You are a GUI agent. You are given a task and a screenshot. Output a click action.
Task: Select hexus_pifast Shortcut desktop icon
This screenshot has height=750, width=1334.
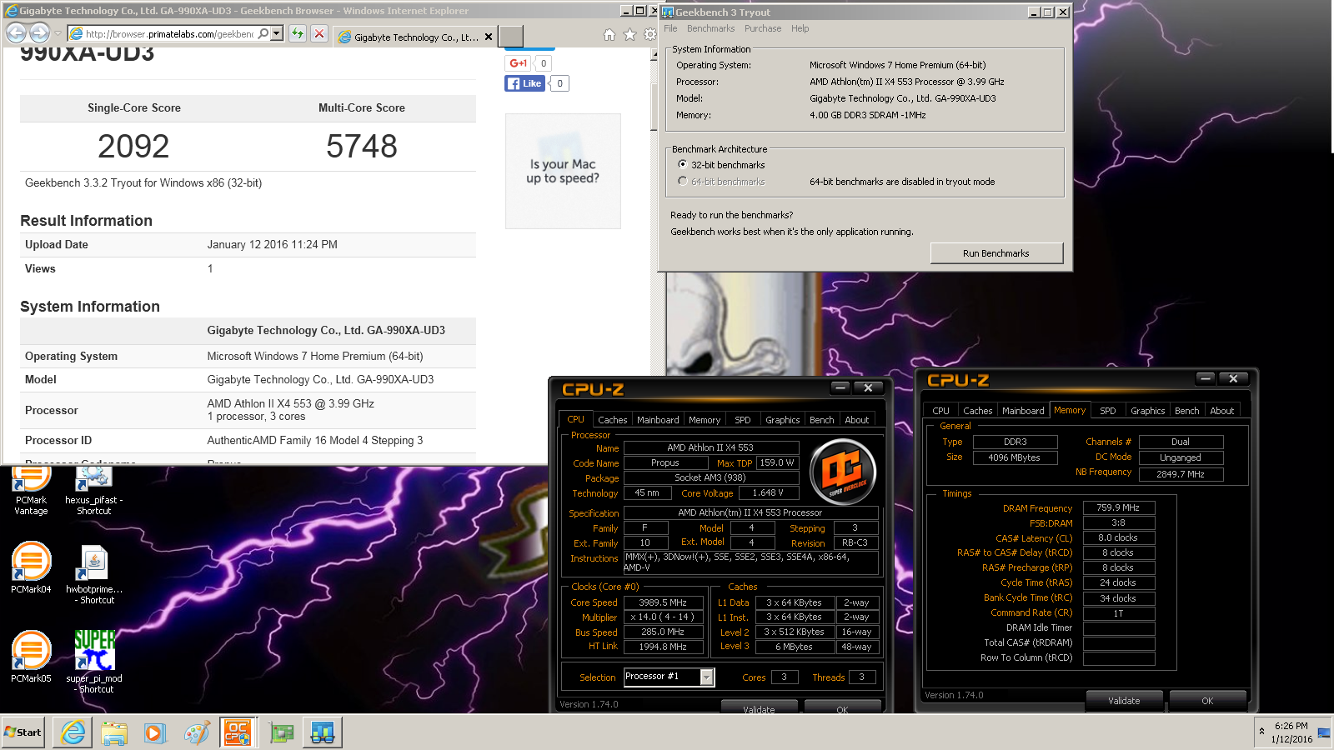coord(93,492)
